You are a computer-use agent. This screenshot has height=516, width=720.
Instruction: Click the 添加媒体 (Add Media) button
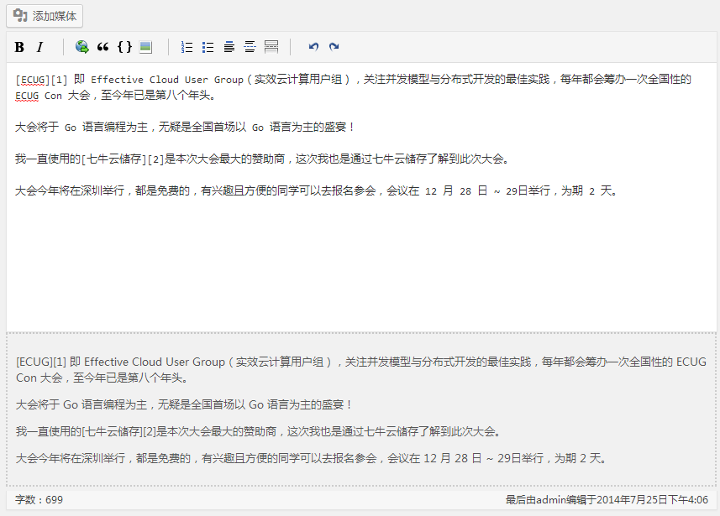pyautogui.click(x=45, y=16)
